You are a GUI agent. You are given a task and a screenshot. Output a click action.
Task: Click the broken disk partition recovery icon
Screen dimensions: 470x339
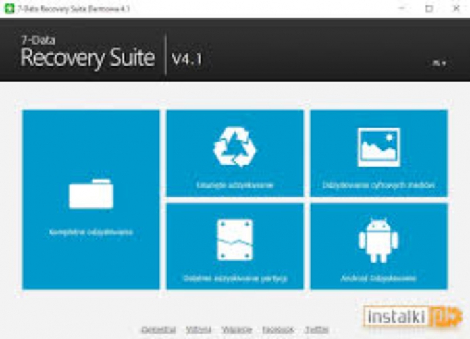pos(234,240)
